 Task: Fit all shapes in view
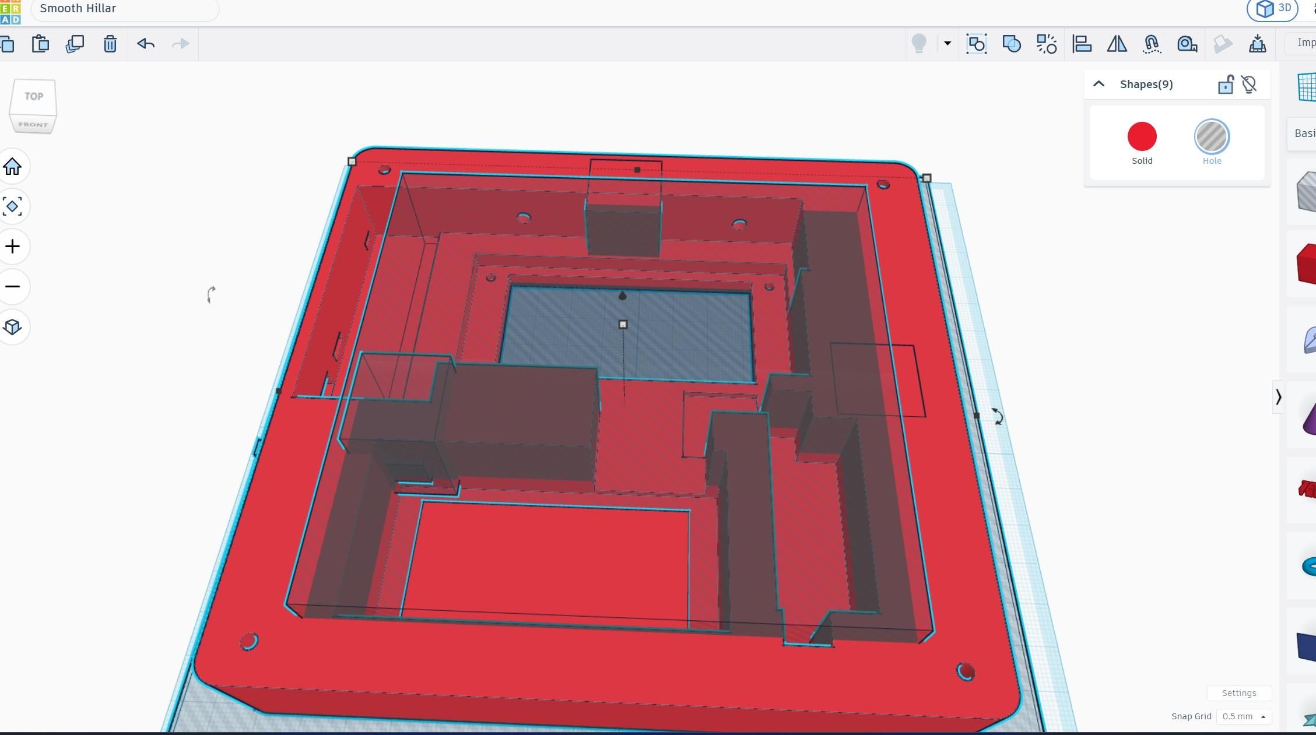[x=12, y=206]
